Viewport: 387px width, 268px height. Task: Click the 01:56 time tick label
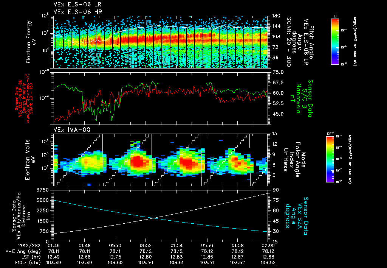click(x=207, y=246)
